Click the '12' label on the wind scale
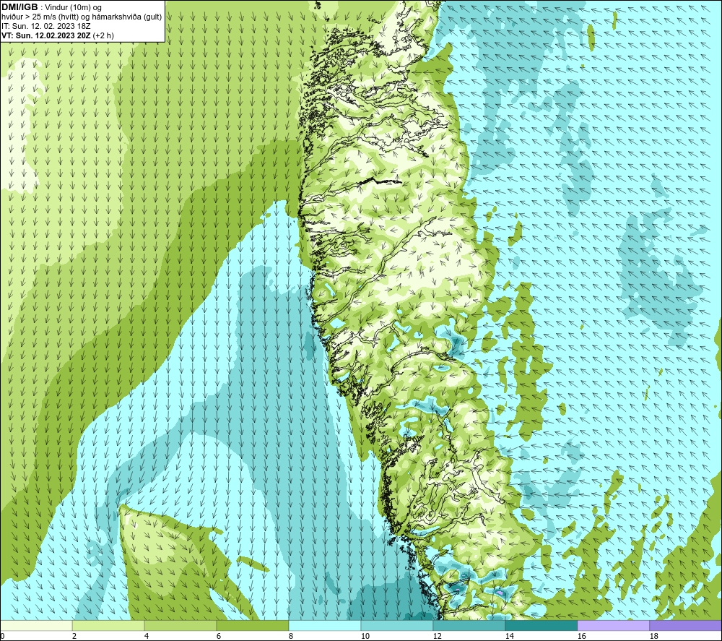 point(437,637)
